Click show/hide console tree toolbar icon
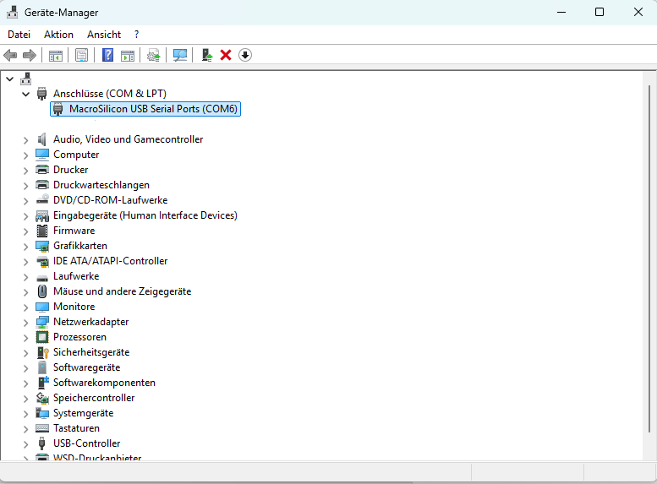This screenshot has width=657, height=484. click(x=56, y=55)
